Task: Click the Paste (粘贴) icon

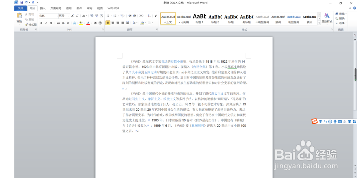Action: click(x=19, y=15)
